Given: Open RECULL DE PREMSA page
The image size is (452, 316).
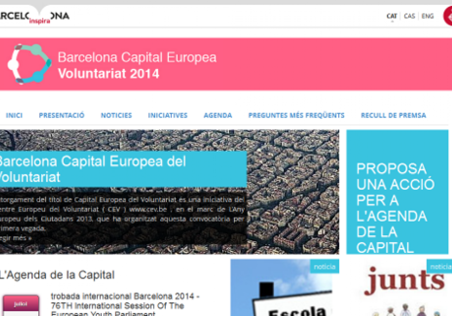Looking at the screenshot, I should point(394,116).
